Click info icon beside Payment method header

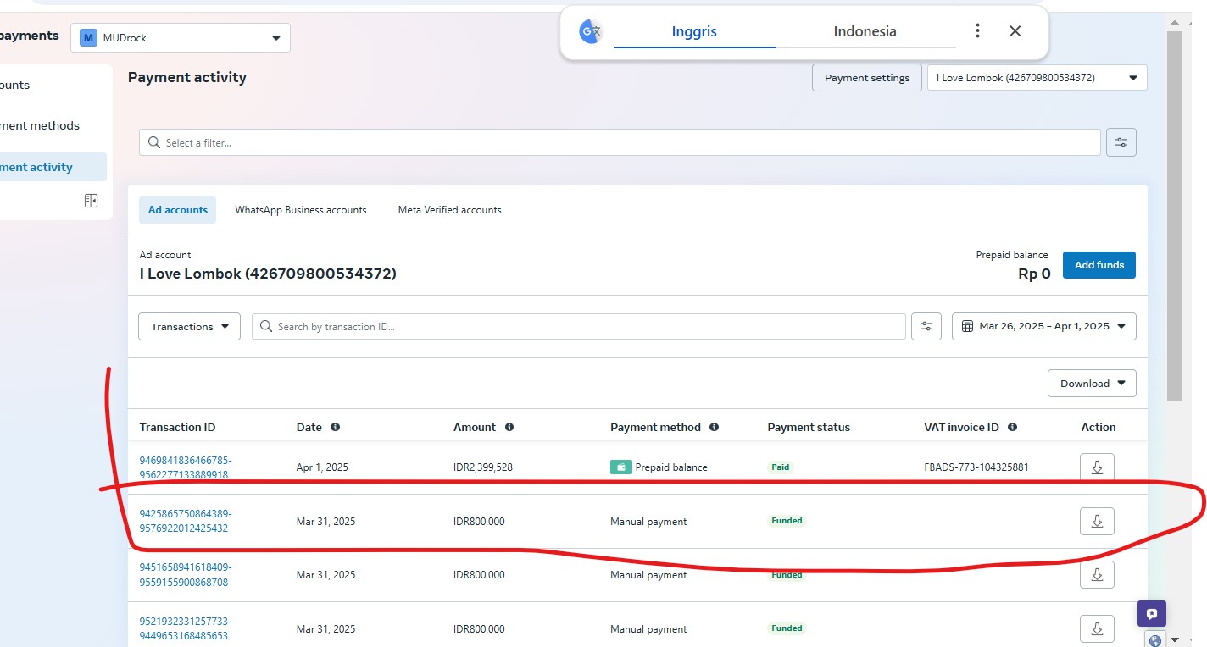714,428
